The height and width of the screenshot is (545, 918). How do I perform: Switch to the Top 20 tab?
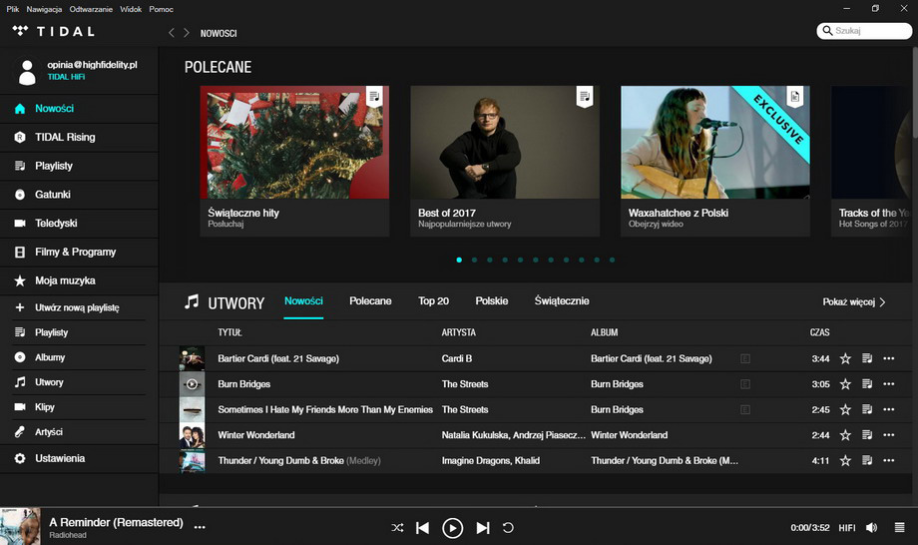coord(433,301)
